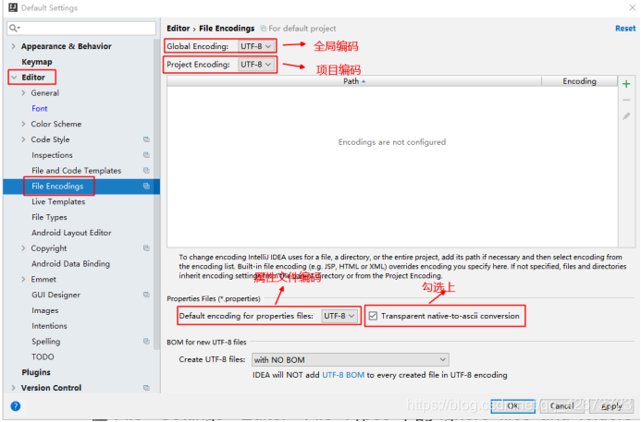Click the settings tree vertical scrollbar

click(x=156, y=194)
